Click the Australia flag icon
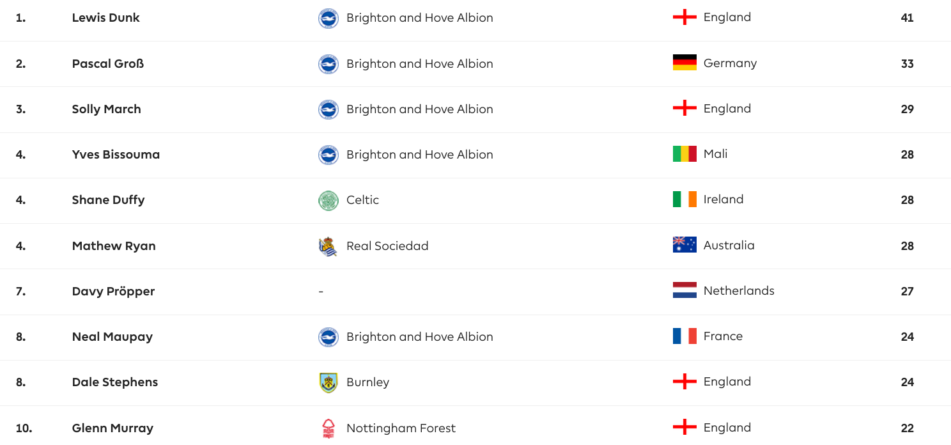 click(684, 245)
